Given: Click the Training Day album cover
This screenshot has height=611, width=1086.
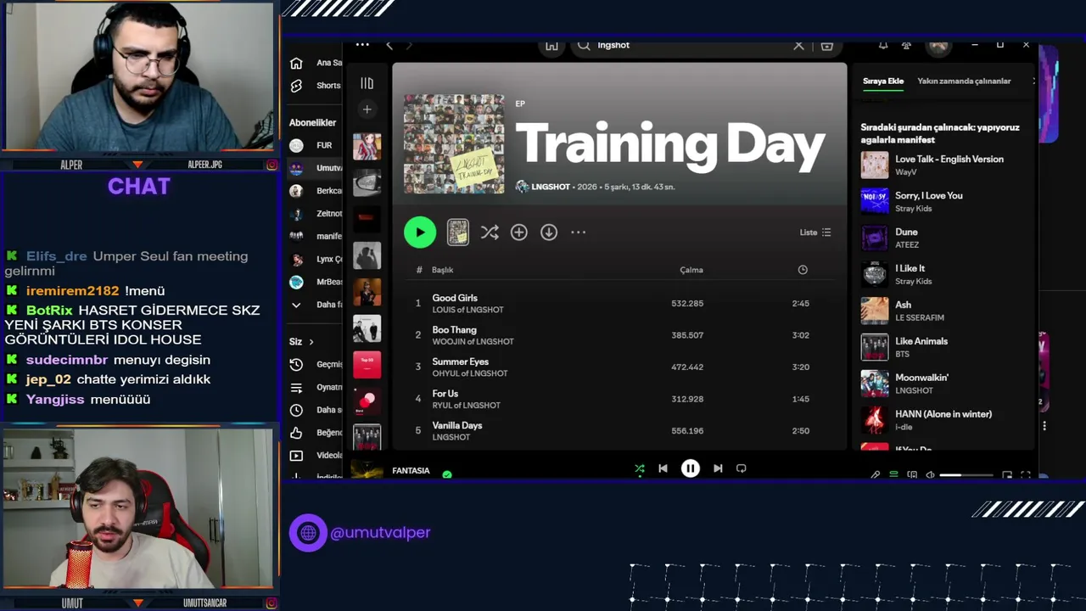Looking at the screenshot, I should (454, 143).
